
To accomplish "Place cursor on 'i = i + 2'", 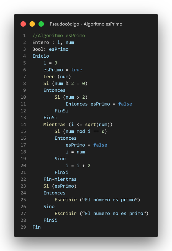I will point(78,166).
